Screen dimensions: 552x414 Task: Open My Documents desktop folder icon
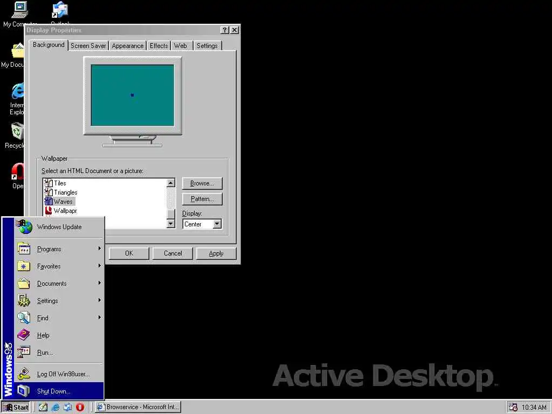18,50
